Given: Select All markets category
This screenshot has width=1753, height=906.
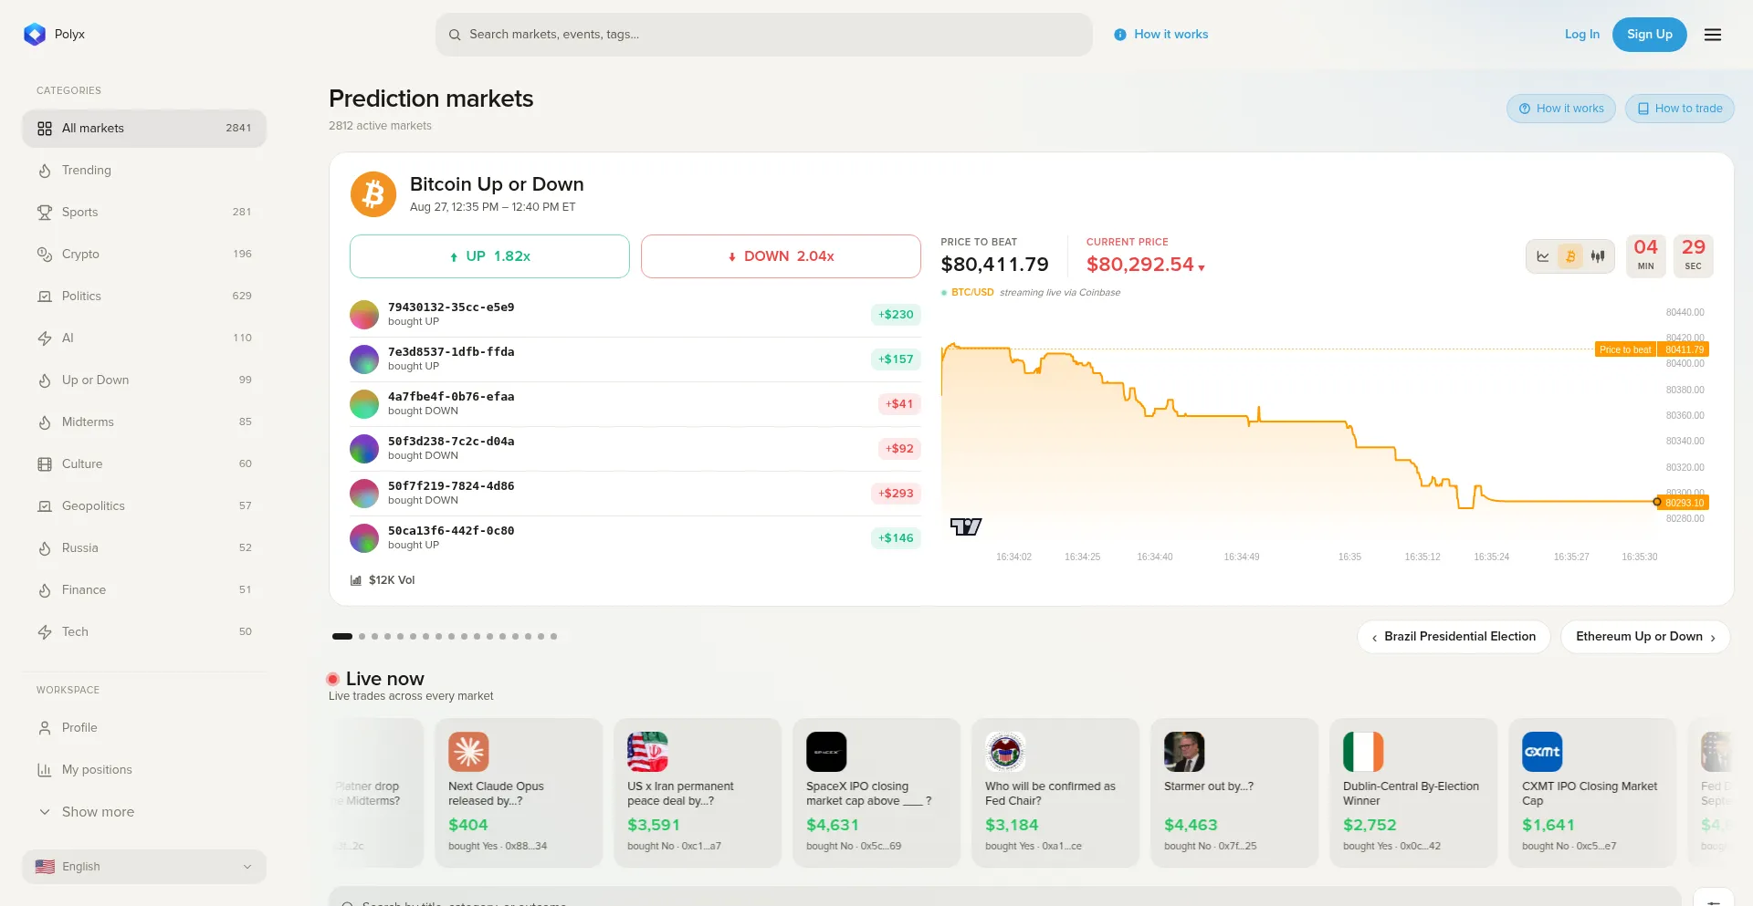Looking at the screenshot, I should coord(144,129).
